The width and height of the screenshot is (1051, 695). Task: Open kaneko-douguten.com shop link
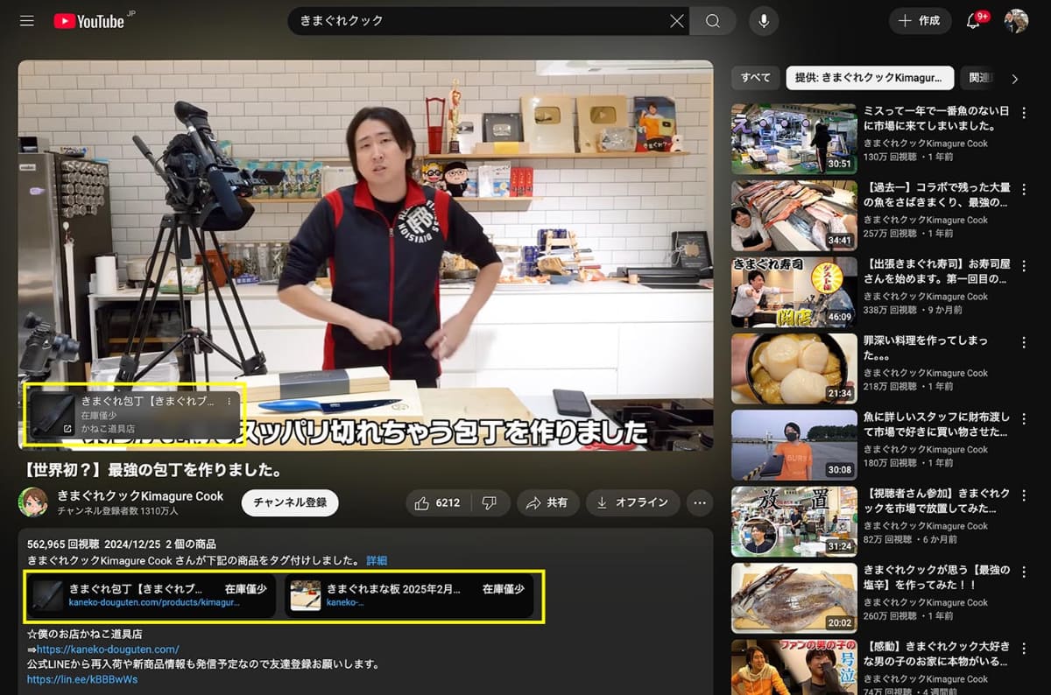tap(108, 649)
